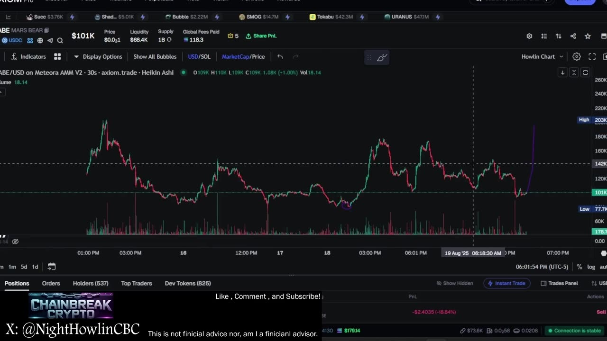Quick buy URANUS with the lightning icon
The height and width of the screenshot is (341, 607).
click(x=438, y=17)
